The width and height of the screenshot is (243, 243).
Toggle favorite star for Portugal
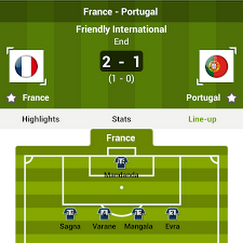[232, 98]
